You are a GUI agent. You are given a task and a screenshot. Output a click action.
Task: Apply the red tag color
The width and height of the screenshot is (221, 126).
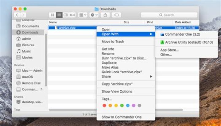pos(104,106)
